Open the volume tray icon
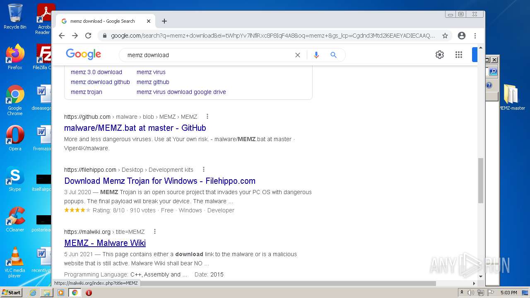Viewport: 530px width, 298px height. point(471,293)
